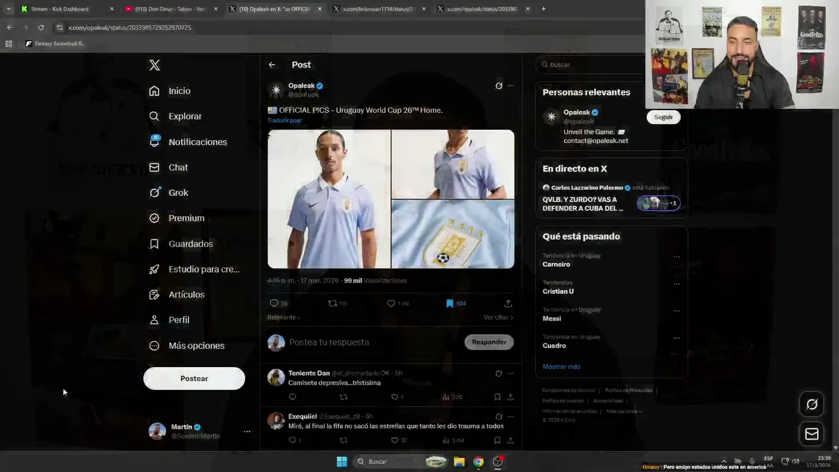839x472 pixels.
Task: Open Grok in the sidebar
Action: 169,193
